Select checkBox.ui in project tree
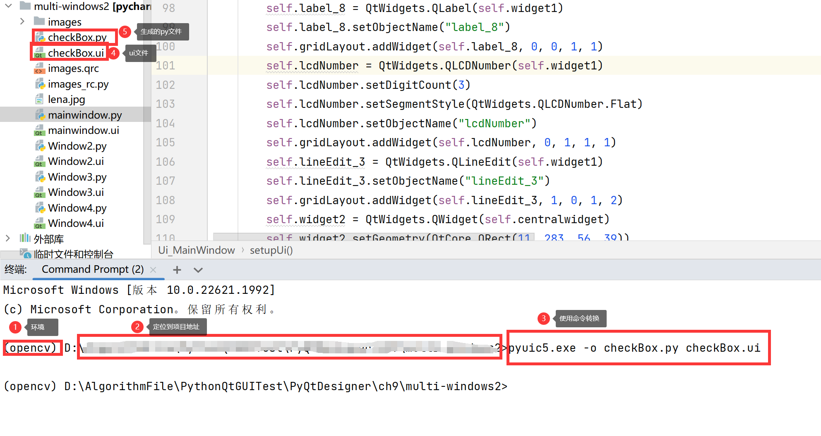The width and height of the screenshot is (821, 436). tap(76, 53)
